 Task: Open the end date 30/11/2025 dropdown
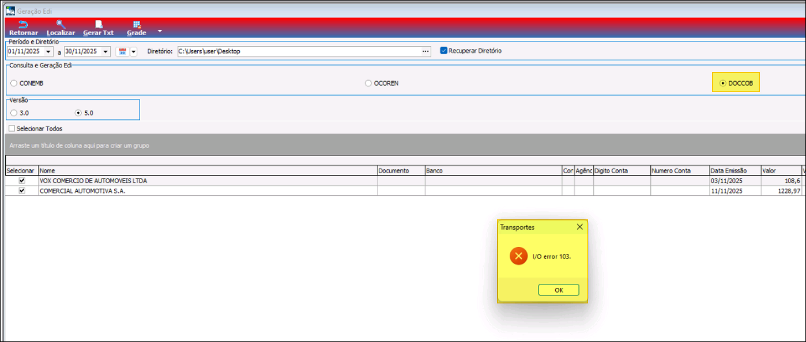pos(105,51)
